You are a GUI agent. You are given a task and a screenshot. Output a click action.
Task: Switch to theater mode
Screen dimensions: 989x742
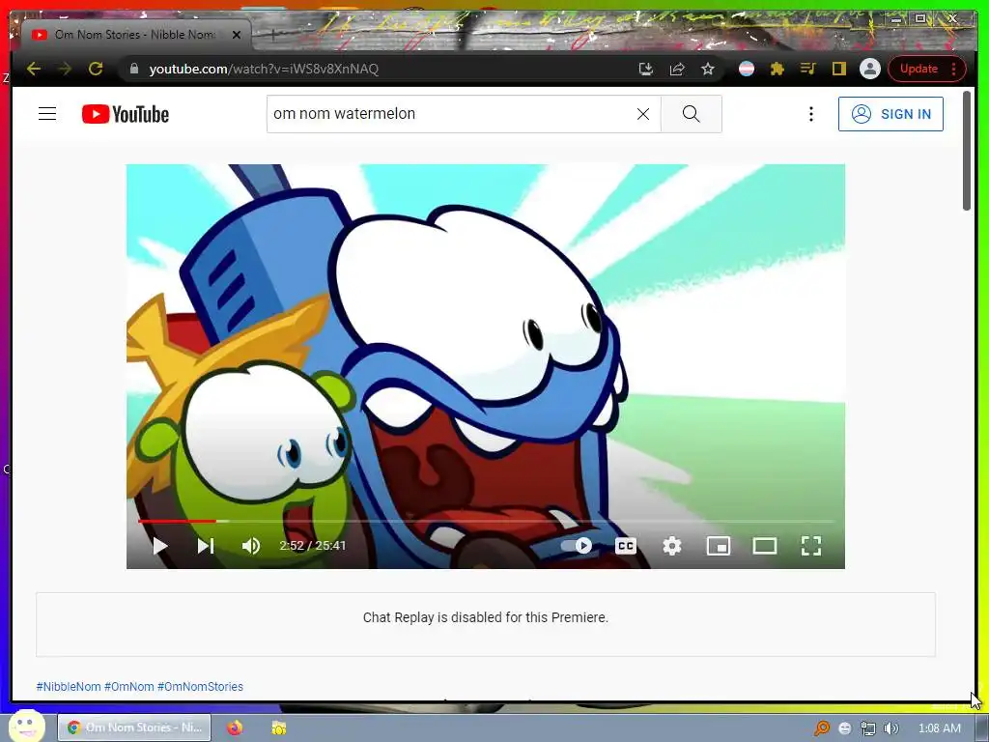click(x=765, y=546)
